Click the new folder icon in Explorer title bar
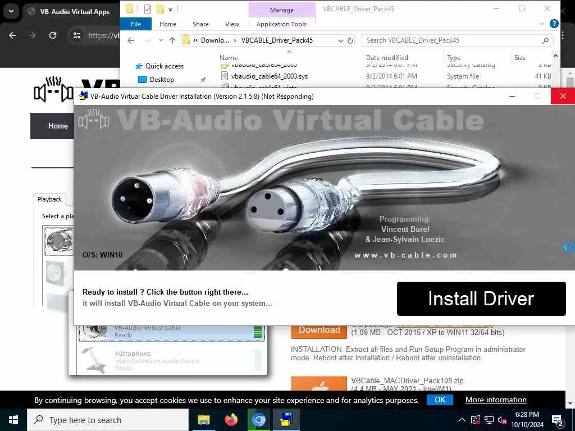This screenshot has height=431, width=575. click(x=160, y=9)
